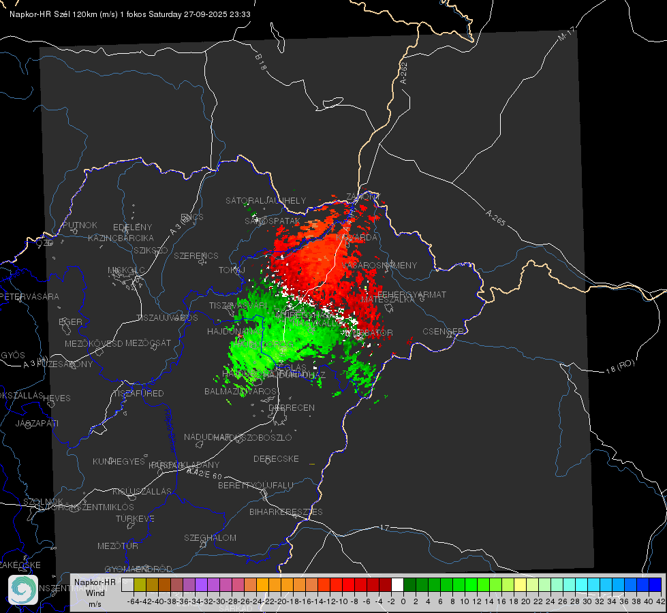Image resolution: width=667 pixels, height=613 pixels.
Task: Click the 'B 18' road label
Action: 260,62
